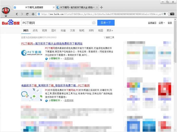Select the 资讯 search category
The image size is (177, 132).
tap(35, 30)
